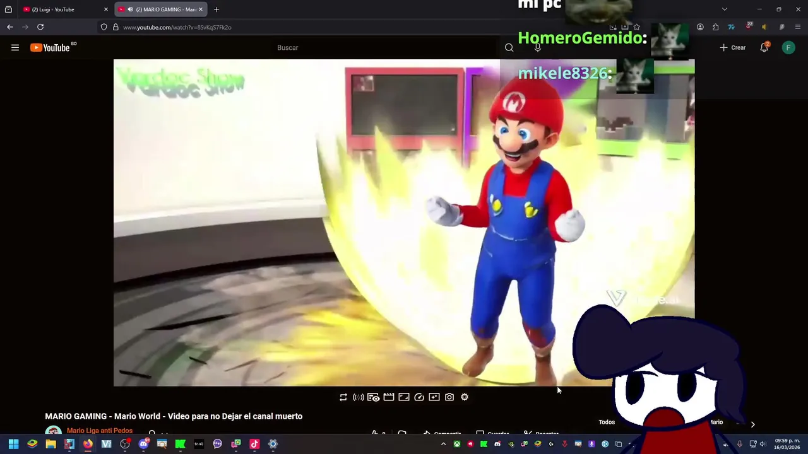This screenshot has height=454, width=808.
Task: Toggle the cinema mode clapperboard button
Action: [389, 397]
